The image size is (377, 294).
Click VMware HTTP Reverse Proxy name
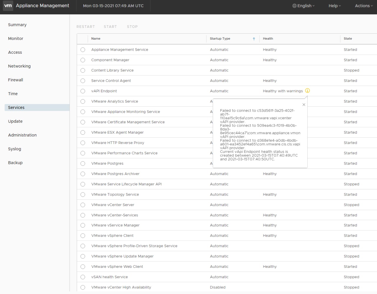point(118,143)
